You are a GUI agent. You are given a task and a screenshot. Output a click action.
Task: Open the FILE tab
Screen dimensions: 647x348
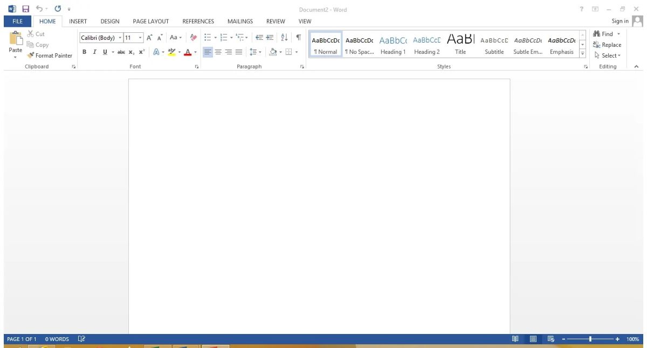[17, 22]
